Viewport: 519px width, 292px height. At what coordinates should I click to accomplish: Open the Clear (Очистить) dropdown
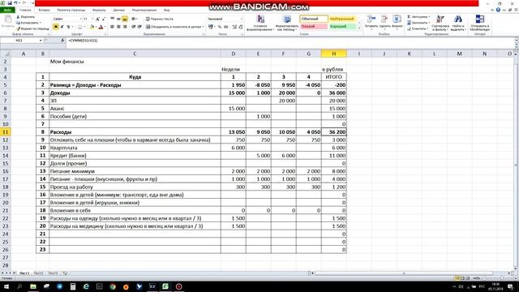(418, 29)
